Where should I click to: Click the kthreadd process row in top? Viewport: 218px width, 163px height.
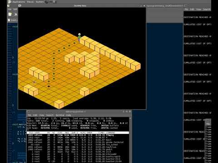tap(78, 154)
